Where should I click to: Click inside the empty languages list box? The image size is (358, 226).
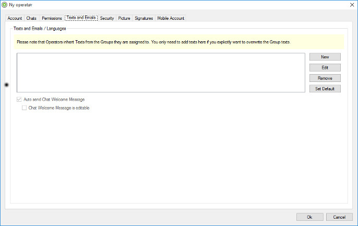click(x=161, y=73)
